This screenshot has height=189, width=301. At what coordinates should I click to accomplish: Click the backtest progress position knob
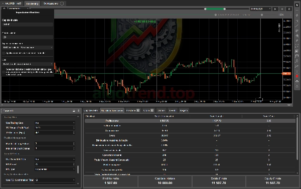coord(215,15)
